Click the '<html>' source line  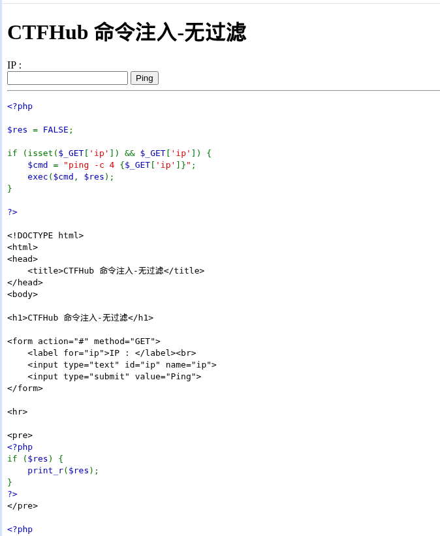(23, 247)
